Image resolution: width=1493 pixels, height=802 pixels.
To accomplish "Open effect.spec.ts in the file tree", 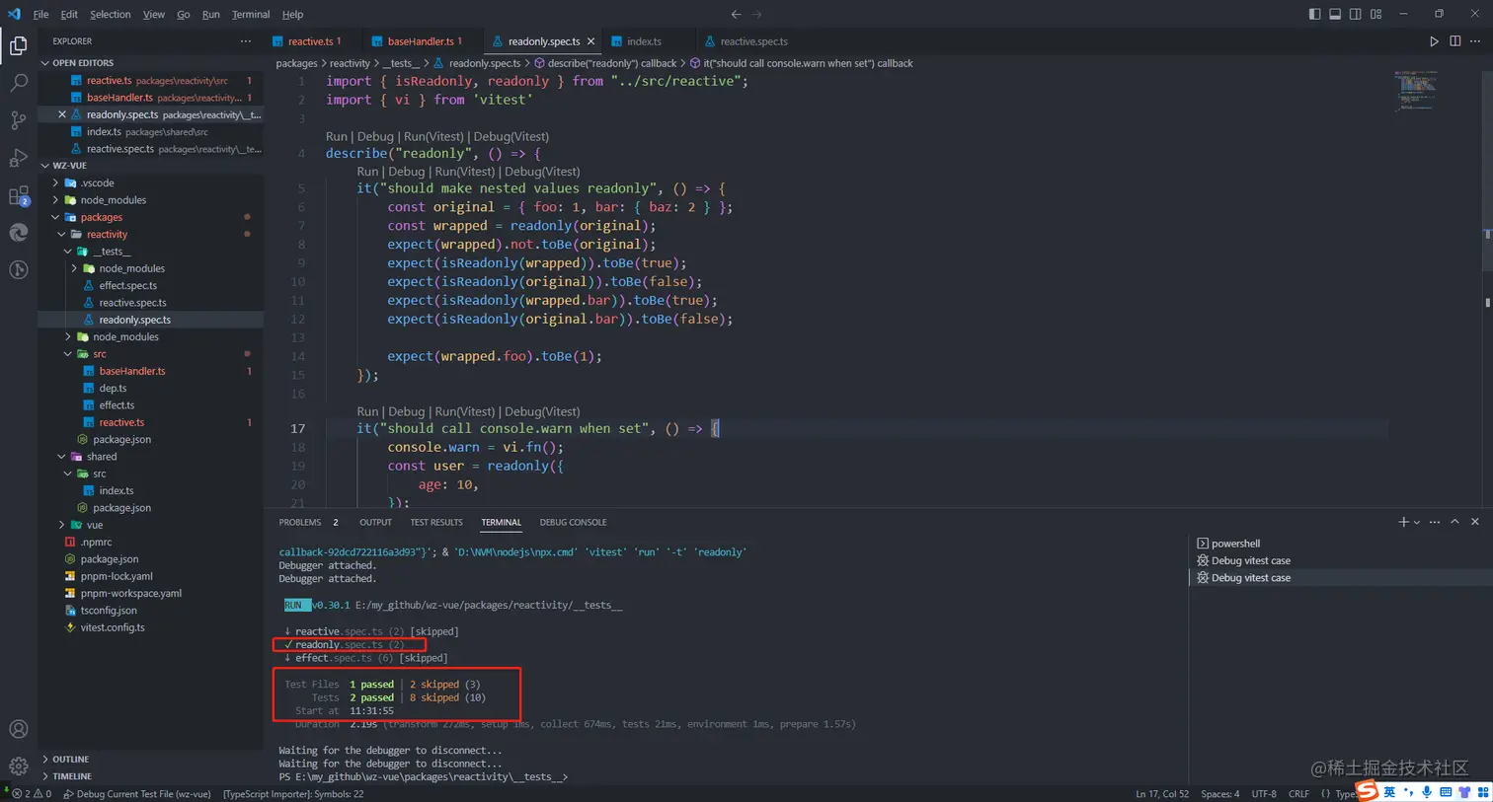I will [127, 286].
